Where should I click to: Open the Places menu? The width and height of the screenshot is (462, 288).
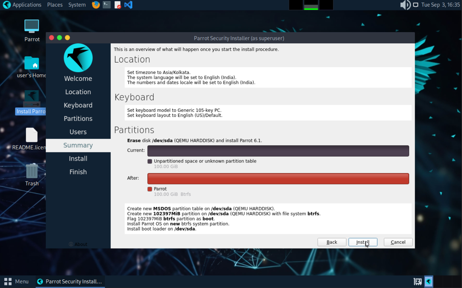click(55, 5)
